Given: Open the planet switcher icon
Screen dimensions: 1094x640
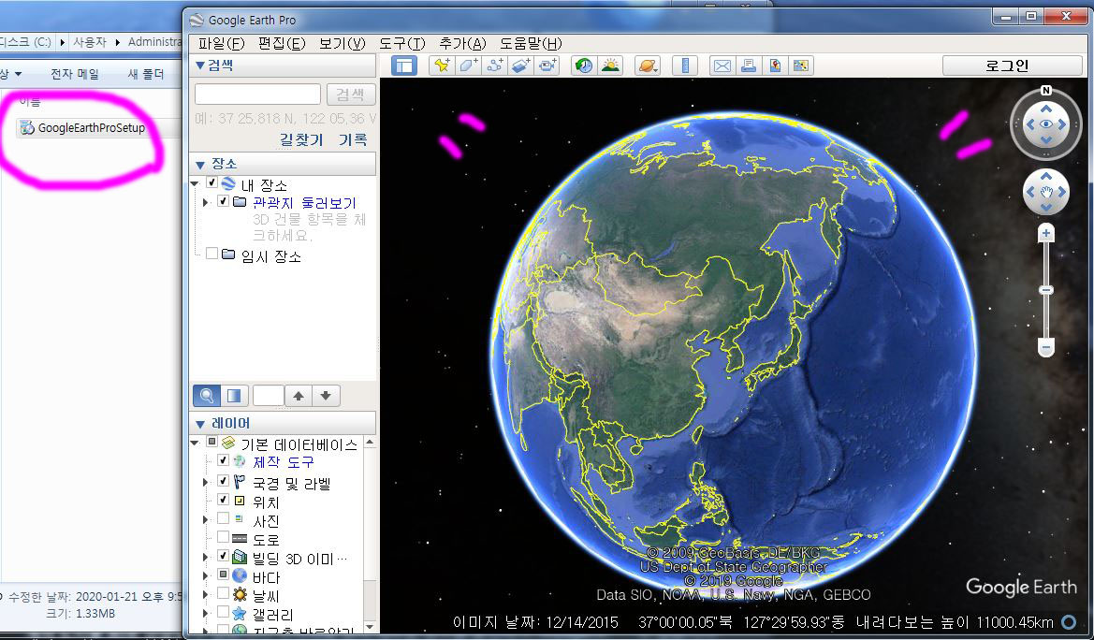Looking at the screenshot, I should 648,65.
